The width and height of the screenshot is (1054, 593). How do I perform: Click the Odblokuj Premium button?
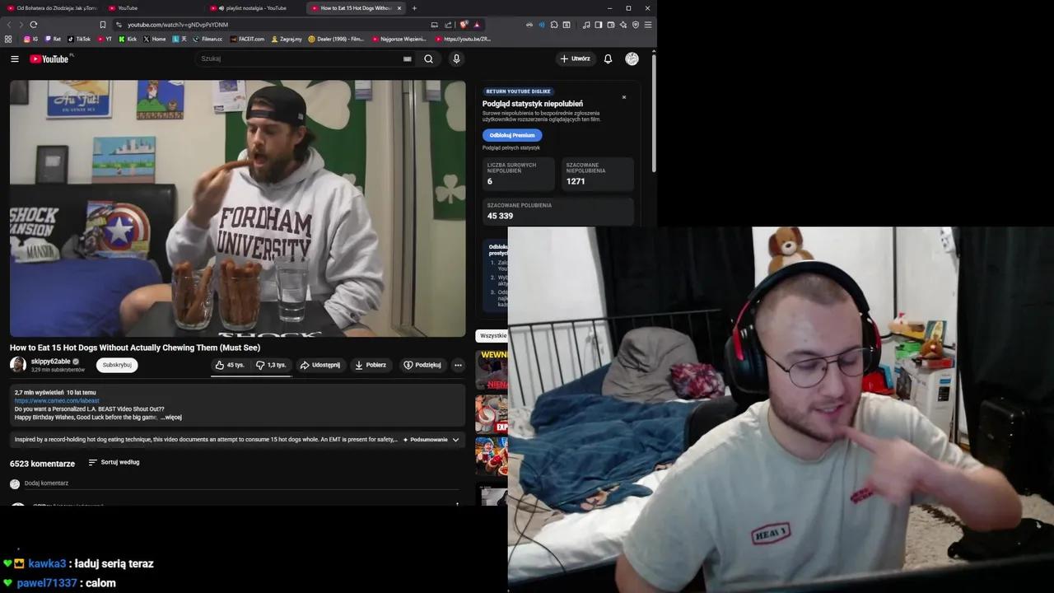[x=512, y=135]
